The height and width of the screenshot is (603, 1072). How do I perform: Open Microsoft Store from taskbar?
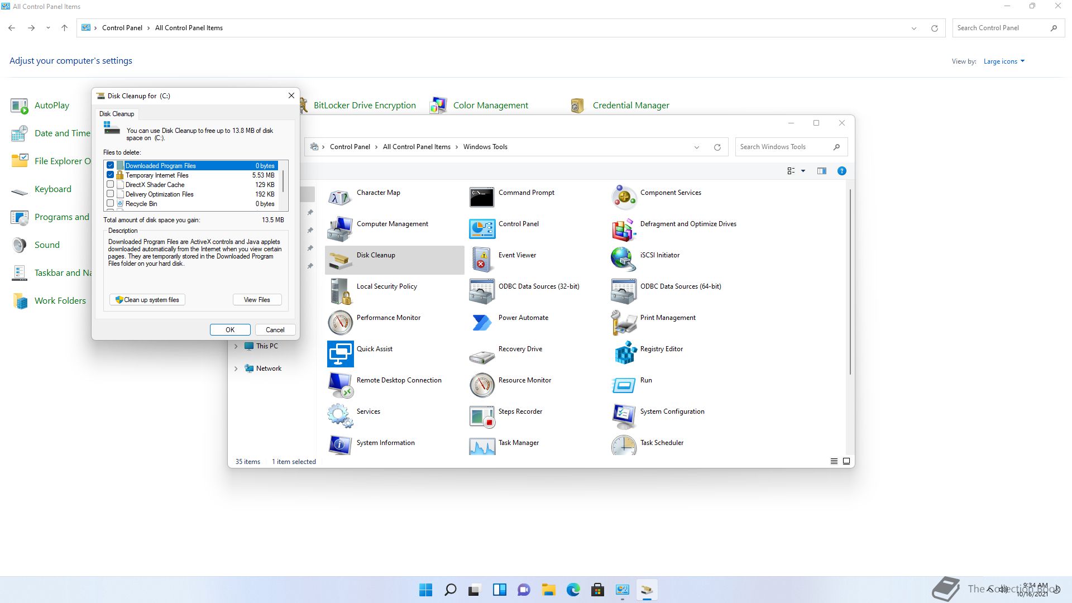(x=597, y=590)
